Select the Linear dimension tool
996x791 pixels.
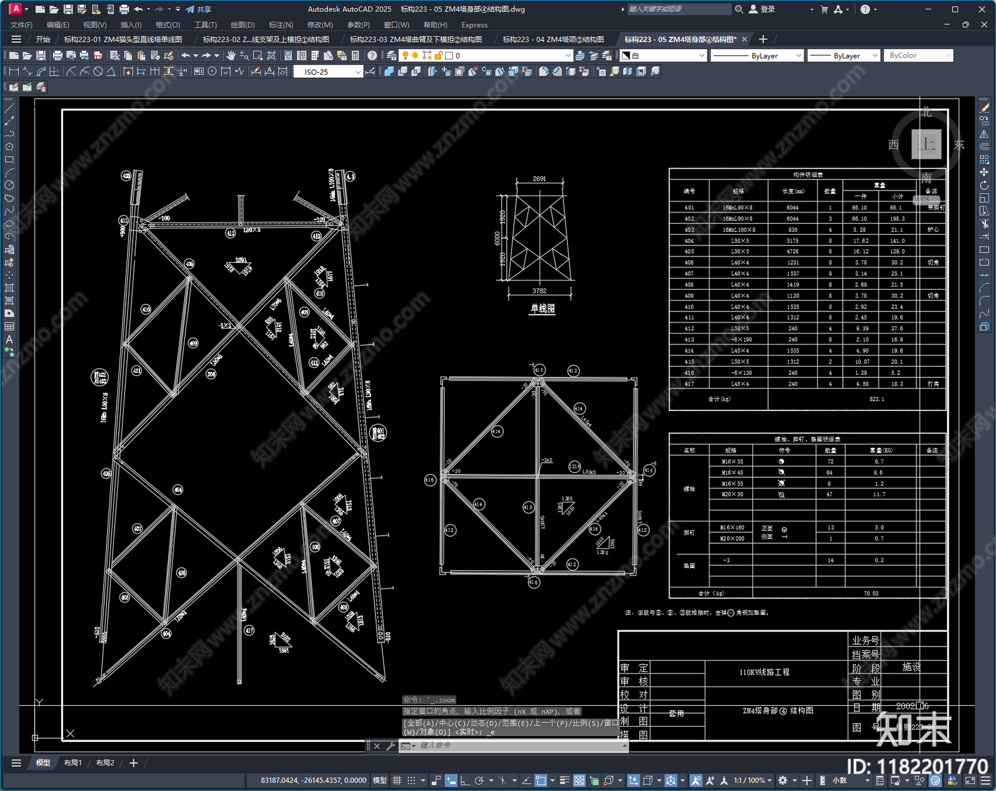[x=14, y=72]
